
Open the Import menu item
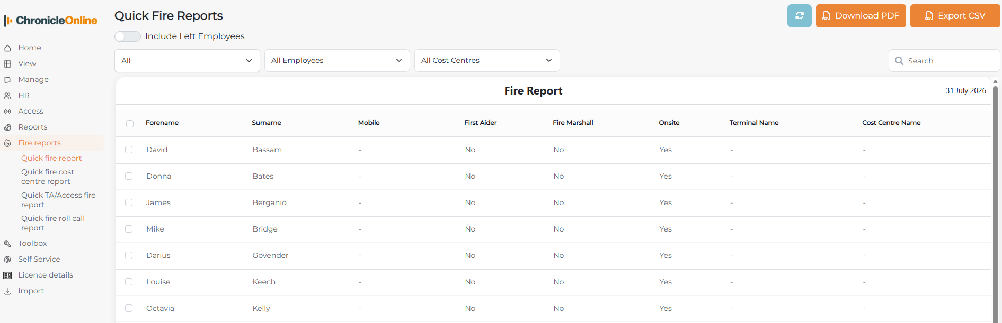(x=31, y=291)
